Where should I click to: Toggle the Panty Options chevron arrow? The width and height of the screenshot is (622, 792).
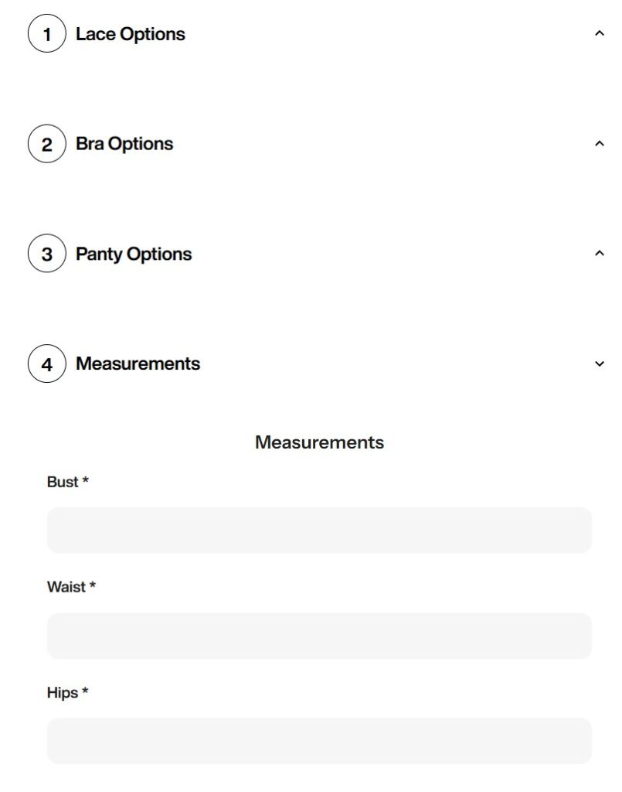(x=600, y=254)
